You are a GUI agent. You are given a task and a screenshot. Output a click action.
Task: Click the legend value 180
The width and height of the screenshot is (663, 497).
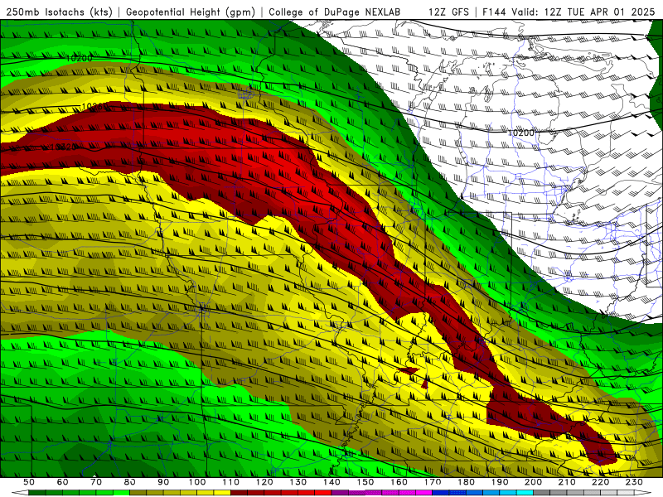pos(466,482)
